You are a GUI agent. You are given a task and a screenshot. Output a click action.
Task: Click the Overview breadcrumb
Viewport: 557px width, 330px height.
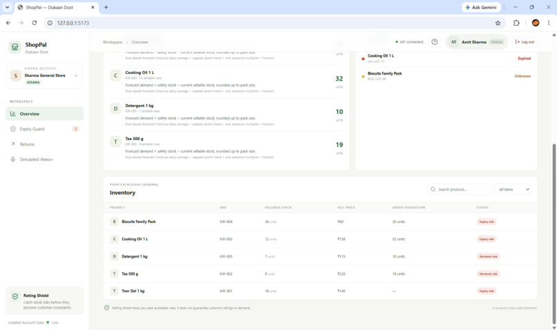click(140, 42)
